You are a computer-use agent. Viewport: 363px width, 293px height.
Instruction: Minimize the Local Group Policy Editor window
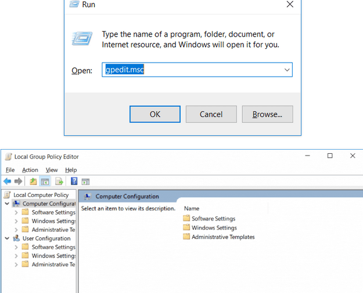pyautogui.click(x=307, y=155)
